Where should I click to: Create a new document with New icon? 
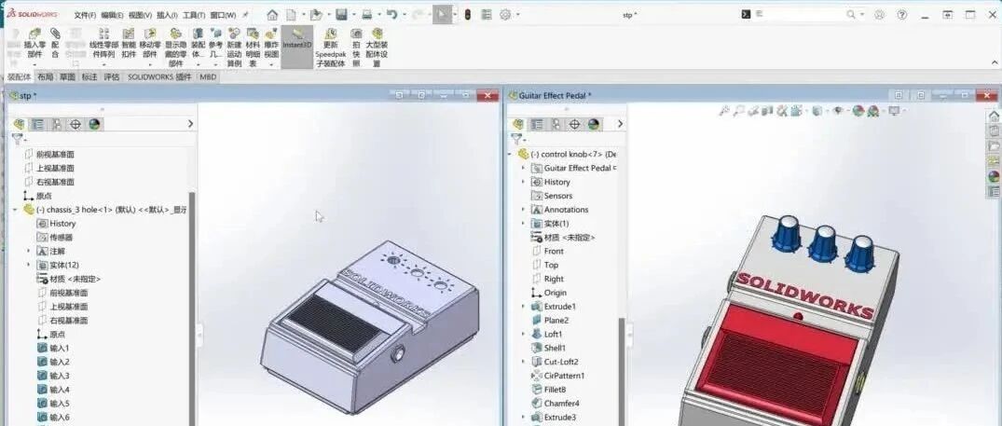[292, 15]
